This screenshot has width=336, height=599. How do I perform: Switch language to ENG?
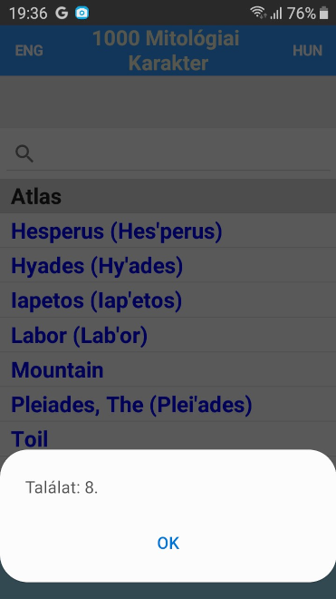tap(29, 51)
